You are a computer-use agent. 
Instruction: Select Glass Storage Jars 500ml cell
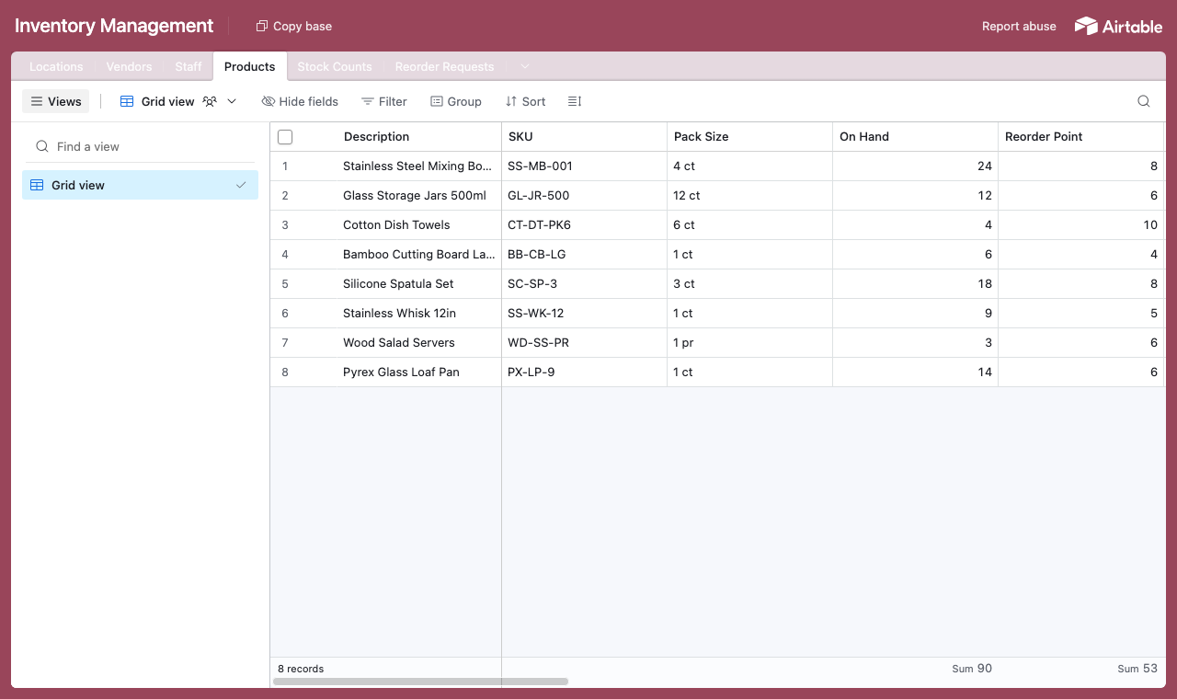419,196
